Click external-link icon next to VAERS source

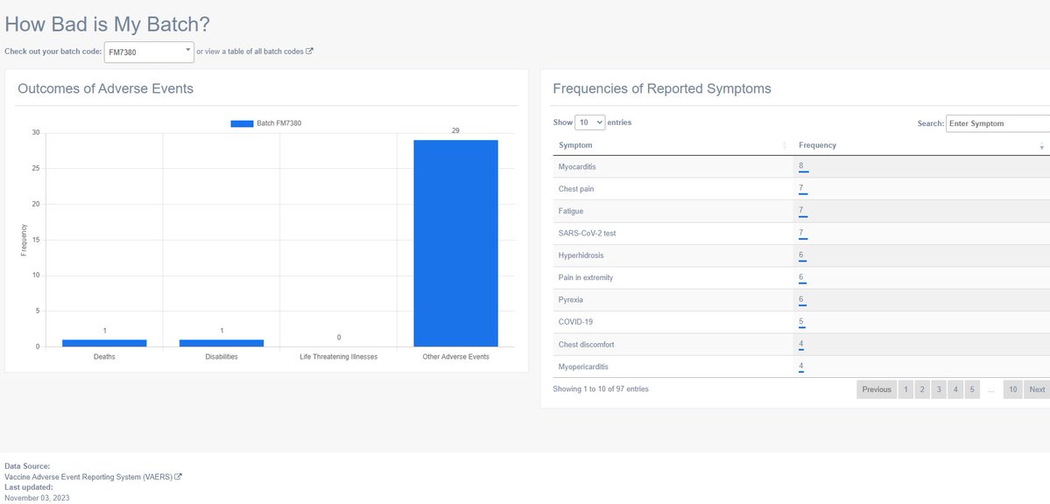point(179,477)
